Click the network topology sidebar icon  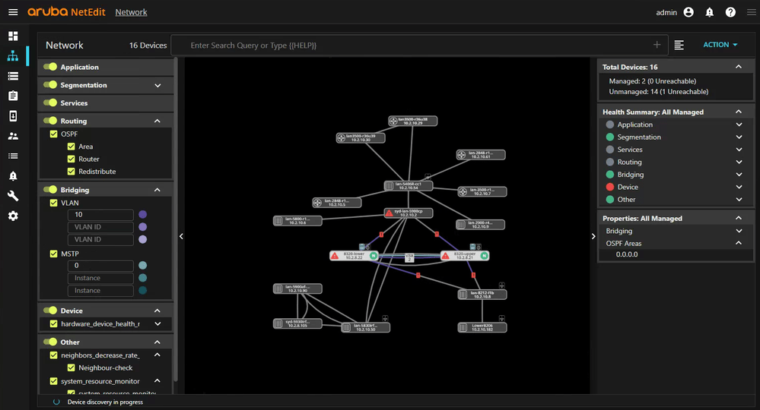(13, 56)
